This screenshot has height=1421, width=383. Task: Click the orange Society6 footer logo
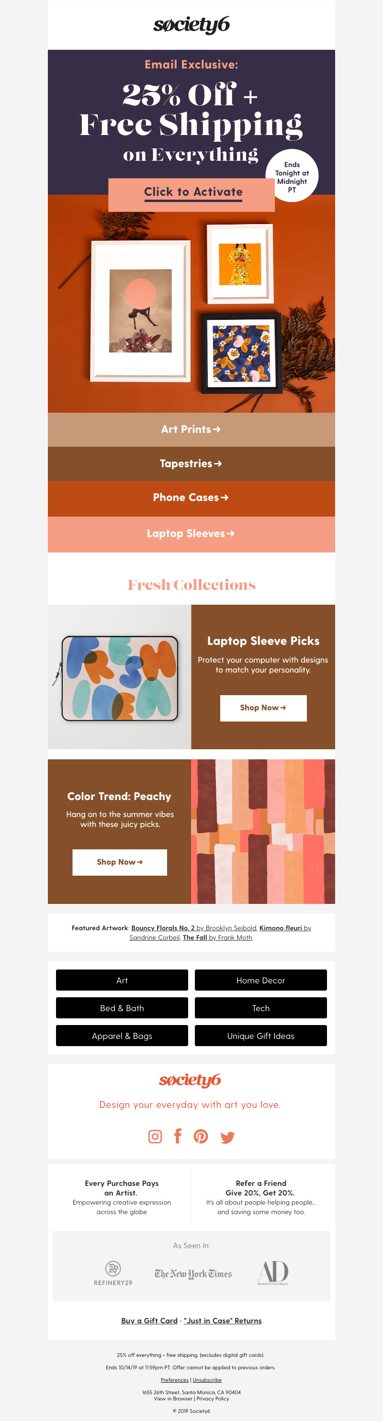click(x=190, y=1080)
